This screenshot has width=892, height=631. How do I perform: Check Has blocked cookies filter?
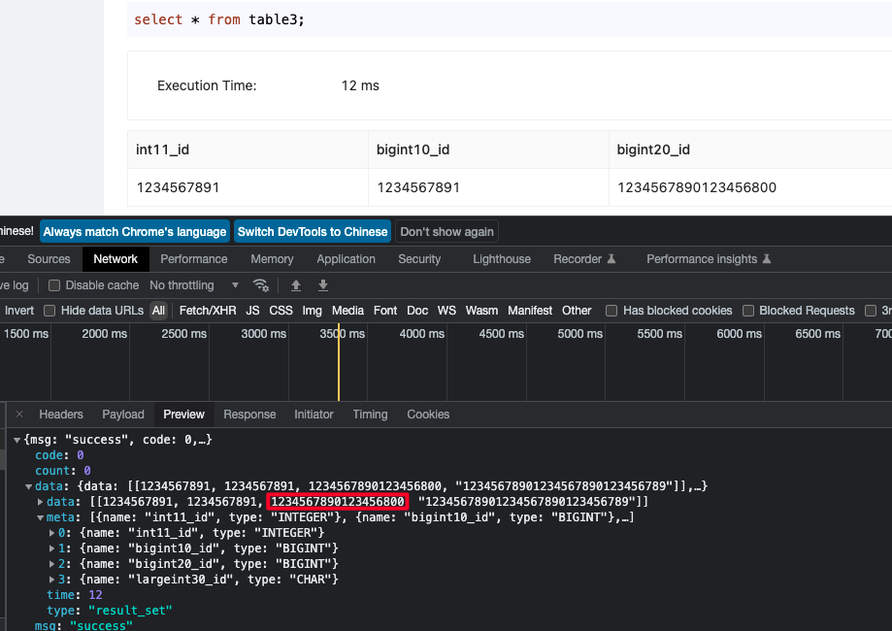click(611, 311)
